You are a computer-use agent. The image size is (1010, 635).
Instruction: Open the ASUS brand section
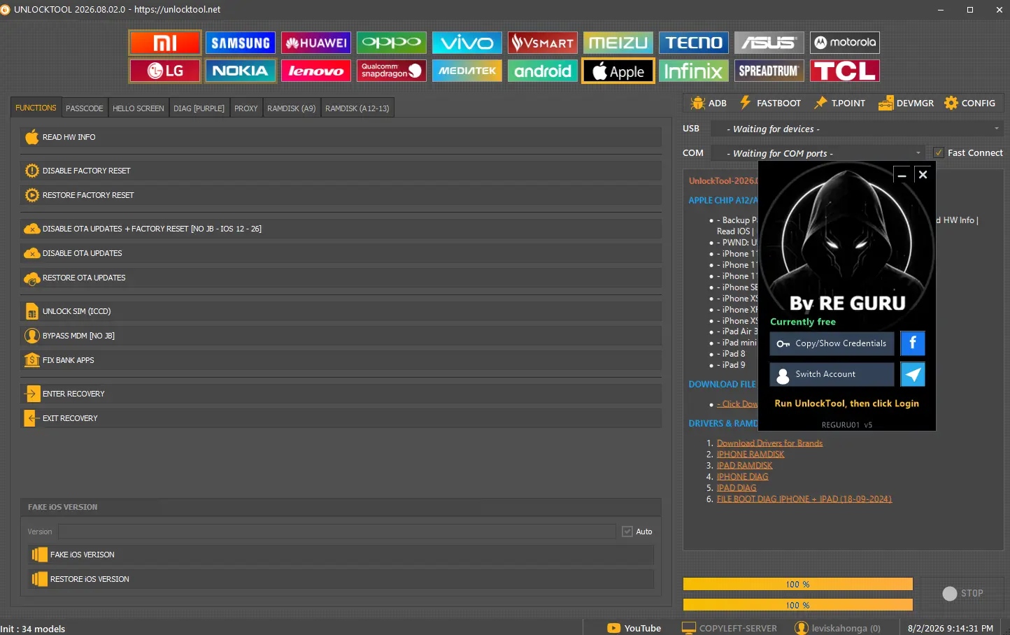(x=769, y=43)
